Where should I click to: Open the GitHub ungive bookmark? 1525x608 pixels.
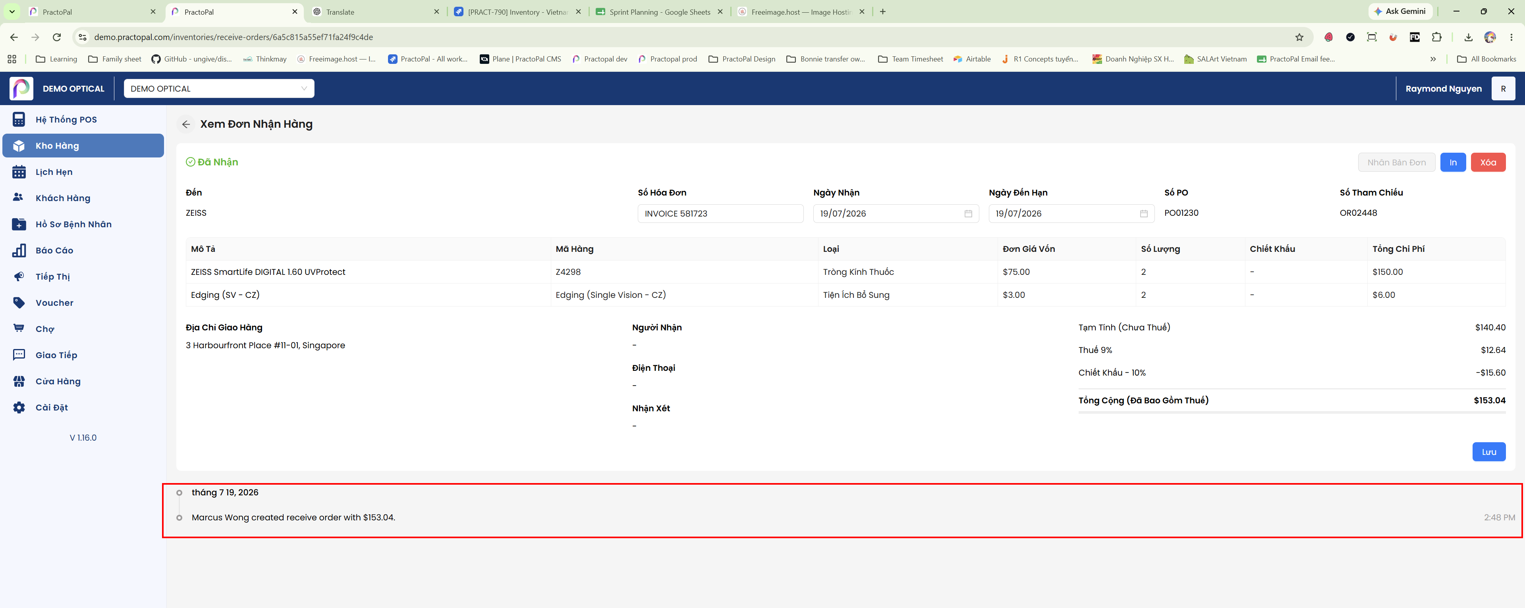[192, 59]
